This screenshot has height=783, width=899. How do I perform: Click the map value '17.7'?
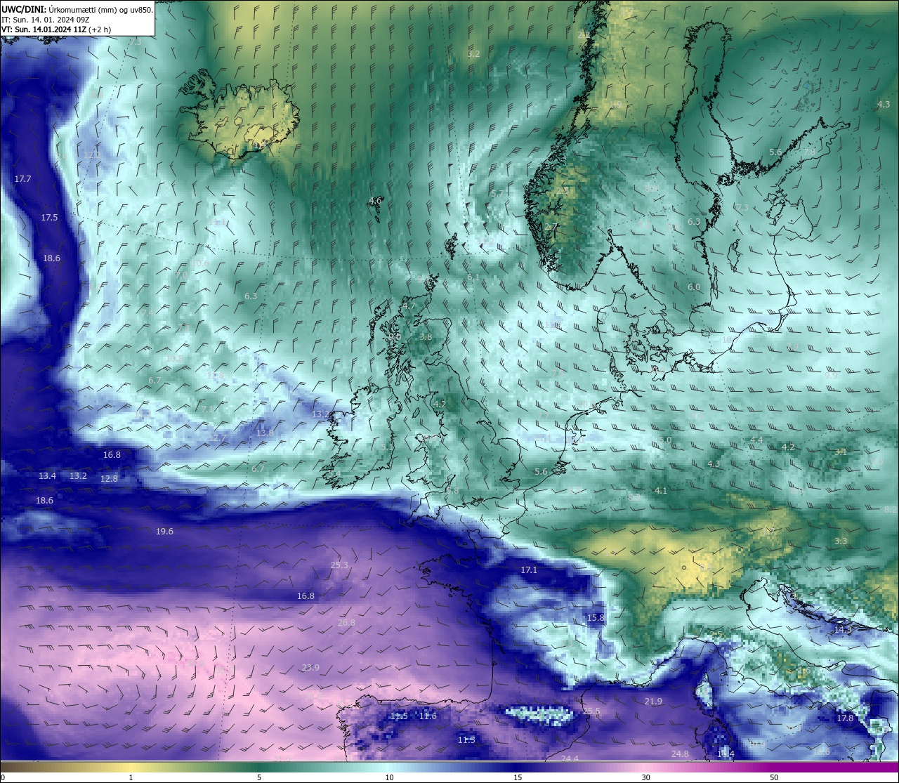23,179
